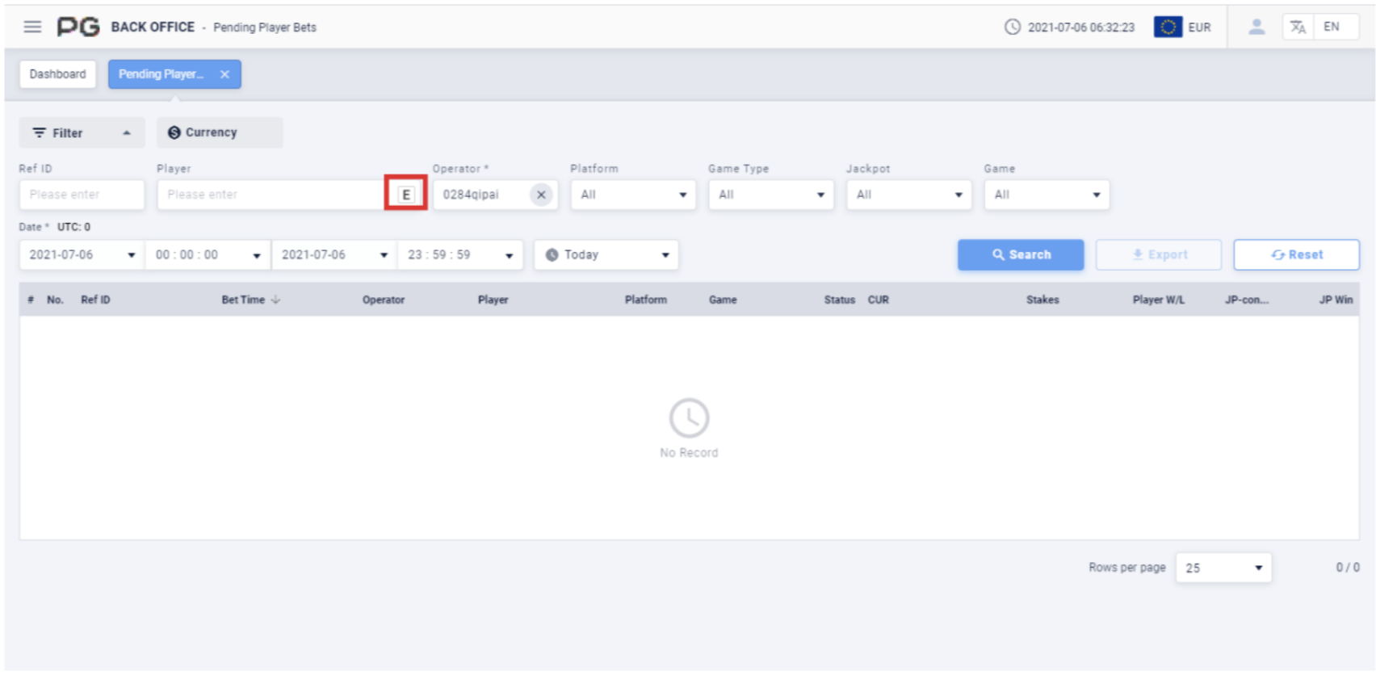Image resolution: width=1376 pixels, height=680 pixels.
Task: Switch to the Dashboard tab
Action: 57,74
